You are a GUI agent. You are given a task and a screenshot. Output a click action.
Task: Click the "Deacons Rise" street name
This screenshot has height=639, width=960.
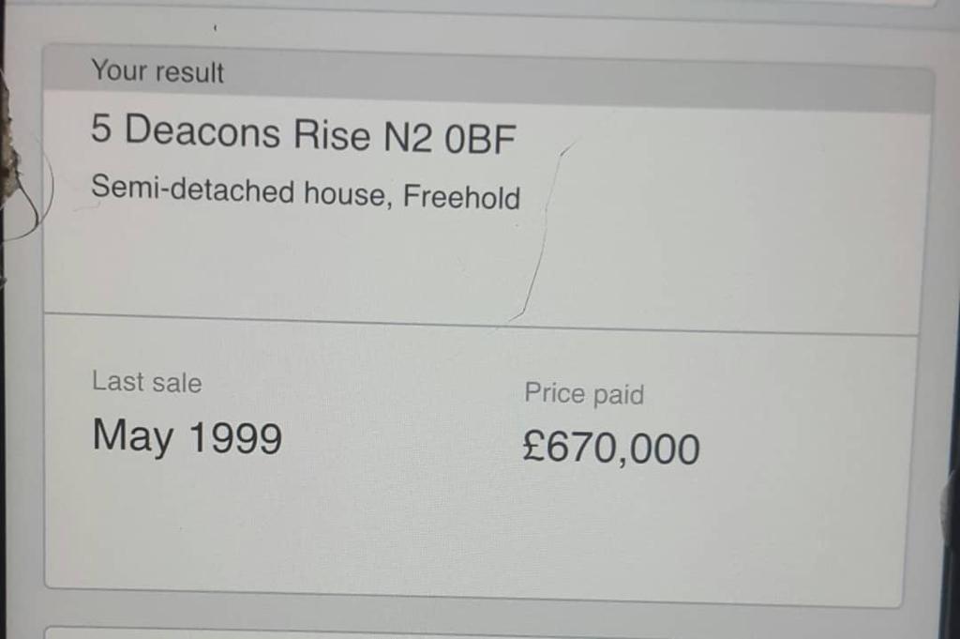coord(248,134)
